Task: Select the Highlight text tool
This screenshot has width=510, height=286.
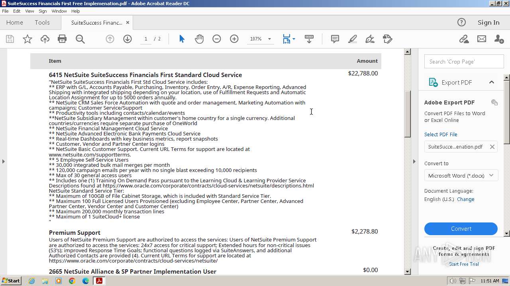Action: pyautogui.click(x=353, y=39)
